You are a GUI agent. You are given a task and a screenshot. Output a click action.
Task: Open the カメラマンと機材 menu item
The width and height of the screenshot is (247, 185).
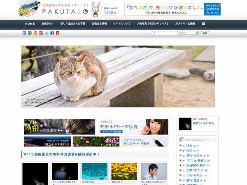point(185,23)
